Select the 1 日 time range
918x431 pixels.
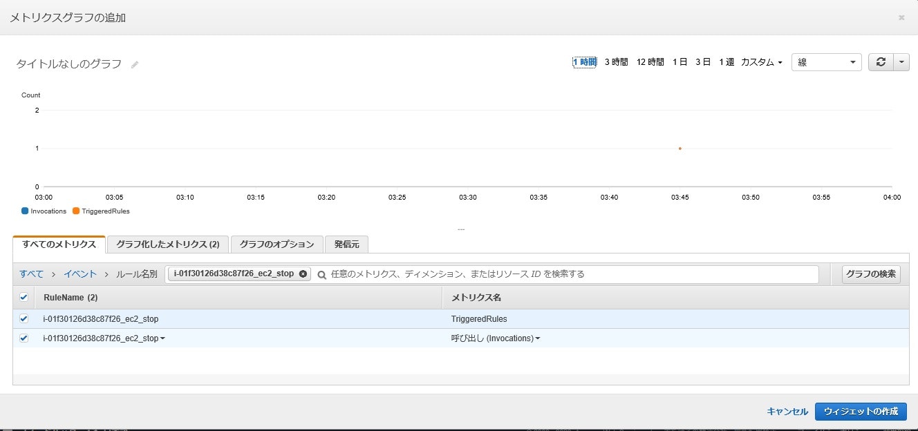pyautogui.click(x=680, y=62)
